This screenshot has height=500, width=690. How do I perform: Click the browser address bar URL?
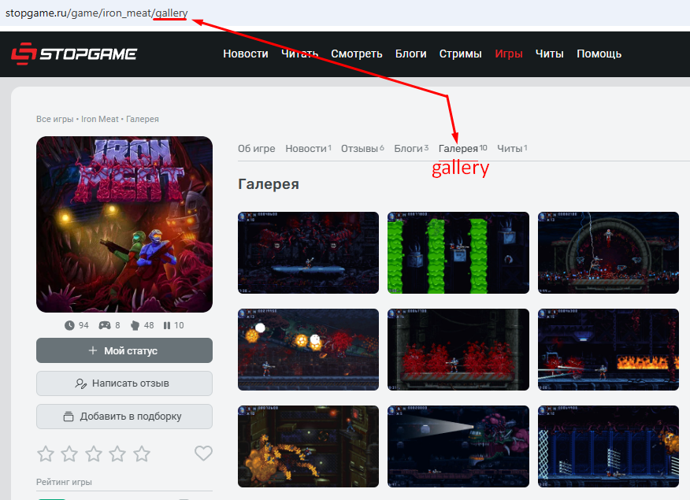[96, 13]
